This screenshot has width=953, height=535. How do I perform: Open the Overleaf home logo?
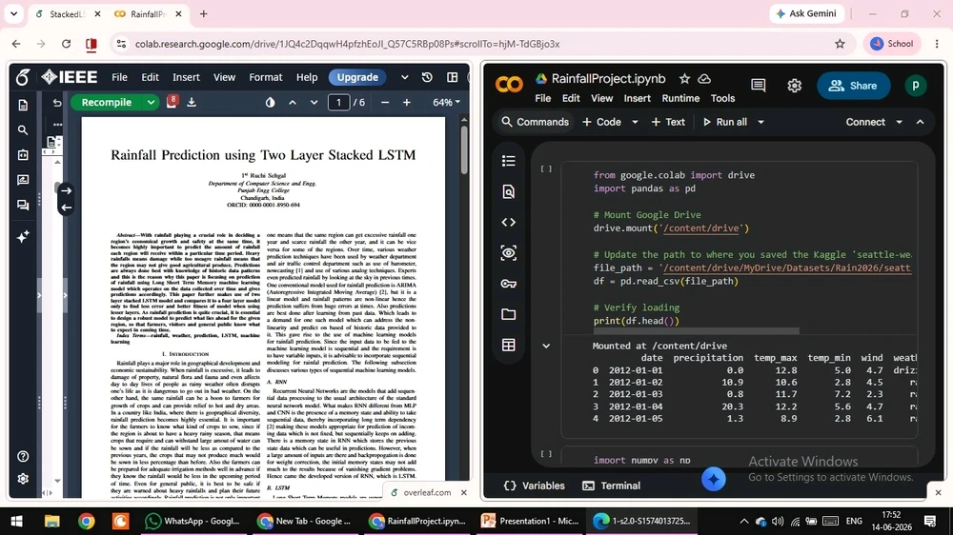pyautogui.click(x=23, y=77)
